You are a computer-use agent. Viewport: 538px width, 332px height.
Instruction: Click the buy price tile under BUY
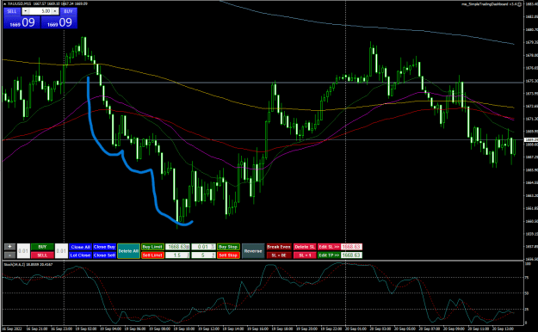point(59,22)
